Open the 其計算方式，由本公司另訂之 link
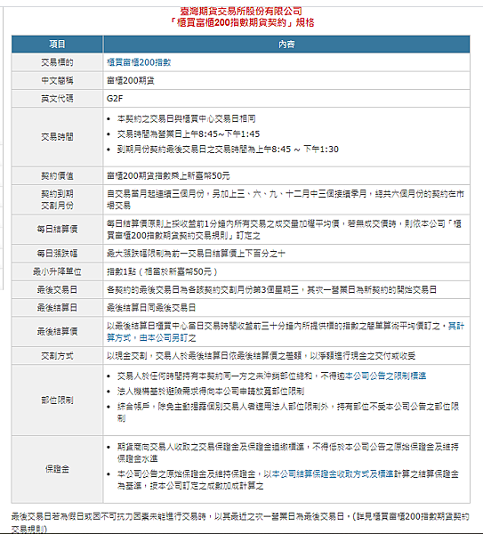Image resolution: width=483 pixels, height=534 pixels. point(286,332)
